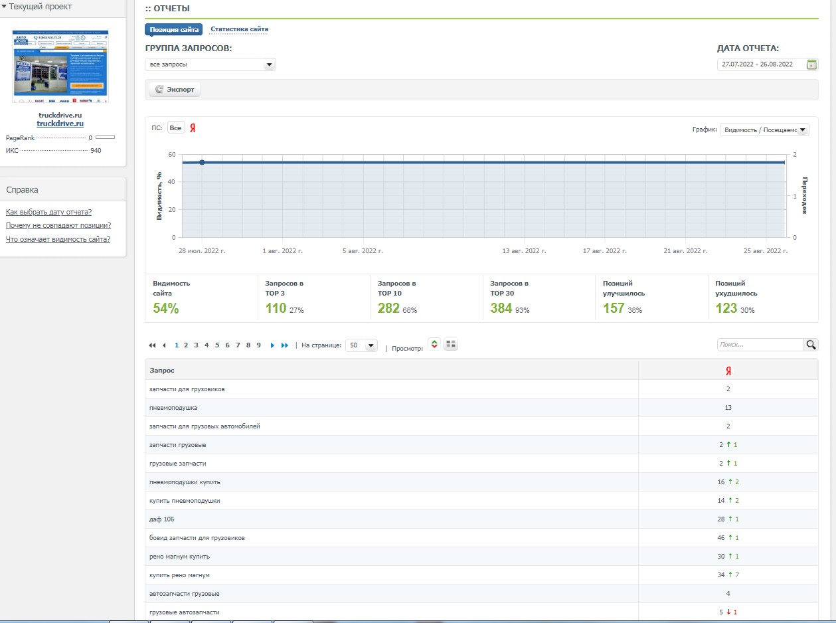Go to page 7
Viewport: 836px width, 623px height.
click(238, 345)
